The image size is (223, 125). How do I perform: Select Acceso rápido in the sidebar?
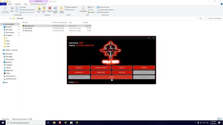pos(9,24)
